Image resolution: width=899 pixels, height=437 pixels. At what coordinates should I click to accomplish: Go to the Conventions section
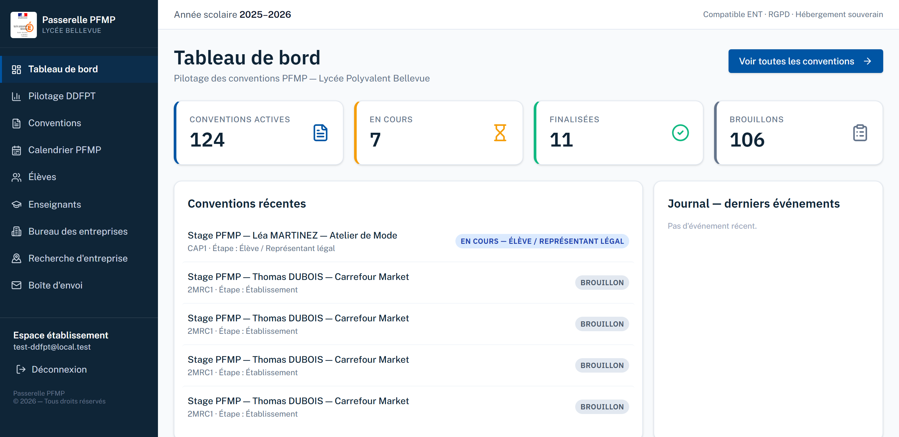(x=80, y=123)
